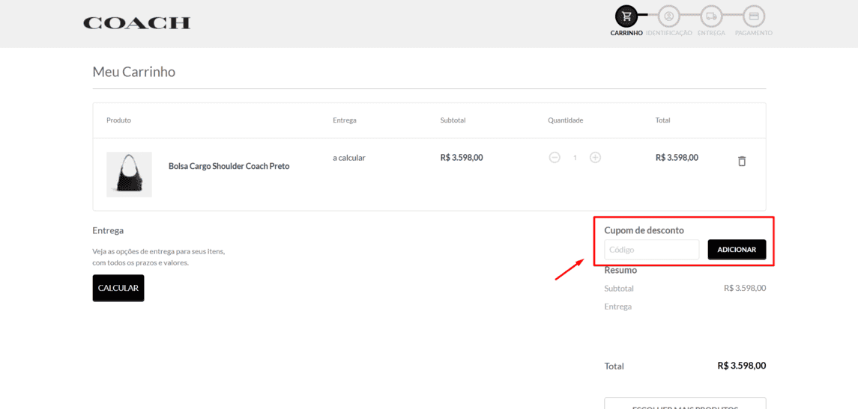Select the Identificação step icon
This screenshot has width=858, height=409.
(668, 16)
